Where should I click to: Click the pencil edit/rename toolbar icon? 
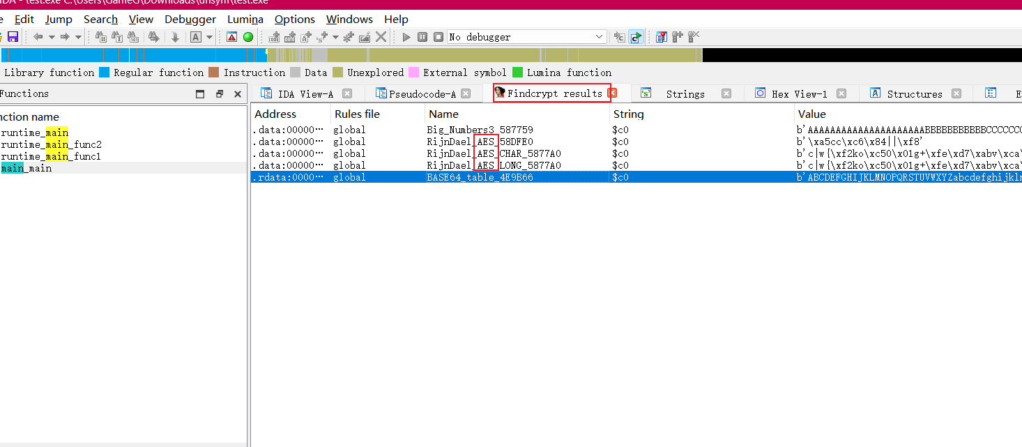(x=365, y=37)
